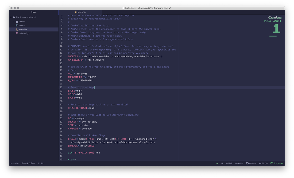Click the LFUSE=0xE1 line

(x=75, y=98)
